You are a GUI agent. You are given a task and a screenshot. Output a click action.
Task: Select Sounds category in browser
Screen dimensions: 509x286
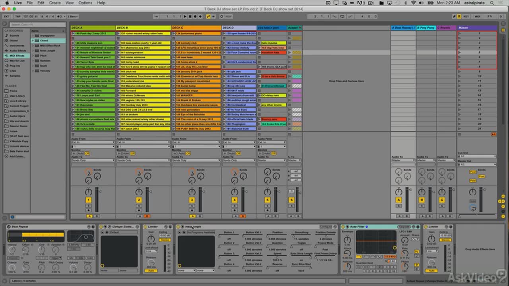[14, 35]
